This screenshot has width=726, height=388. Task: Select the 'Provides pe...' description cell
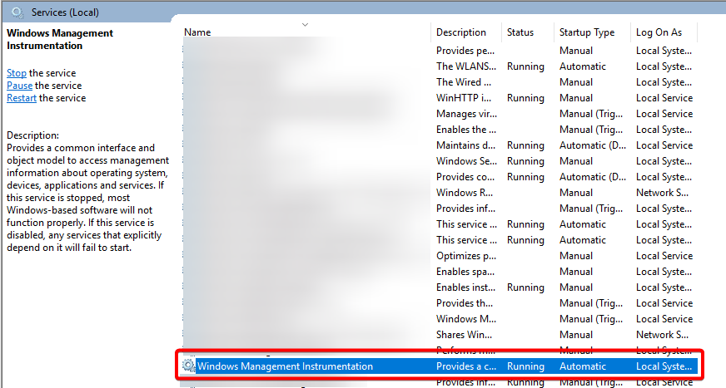tap(465, 51)
